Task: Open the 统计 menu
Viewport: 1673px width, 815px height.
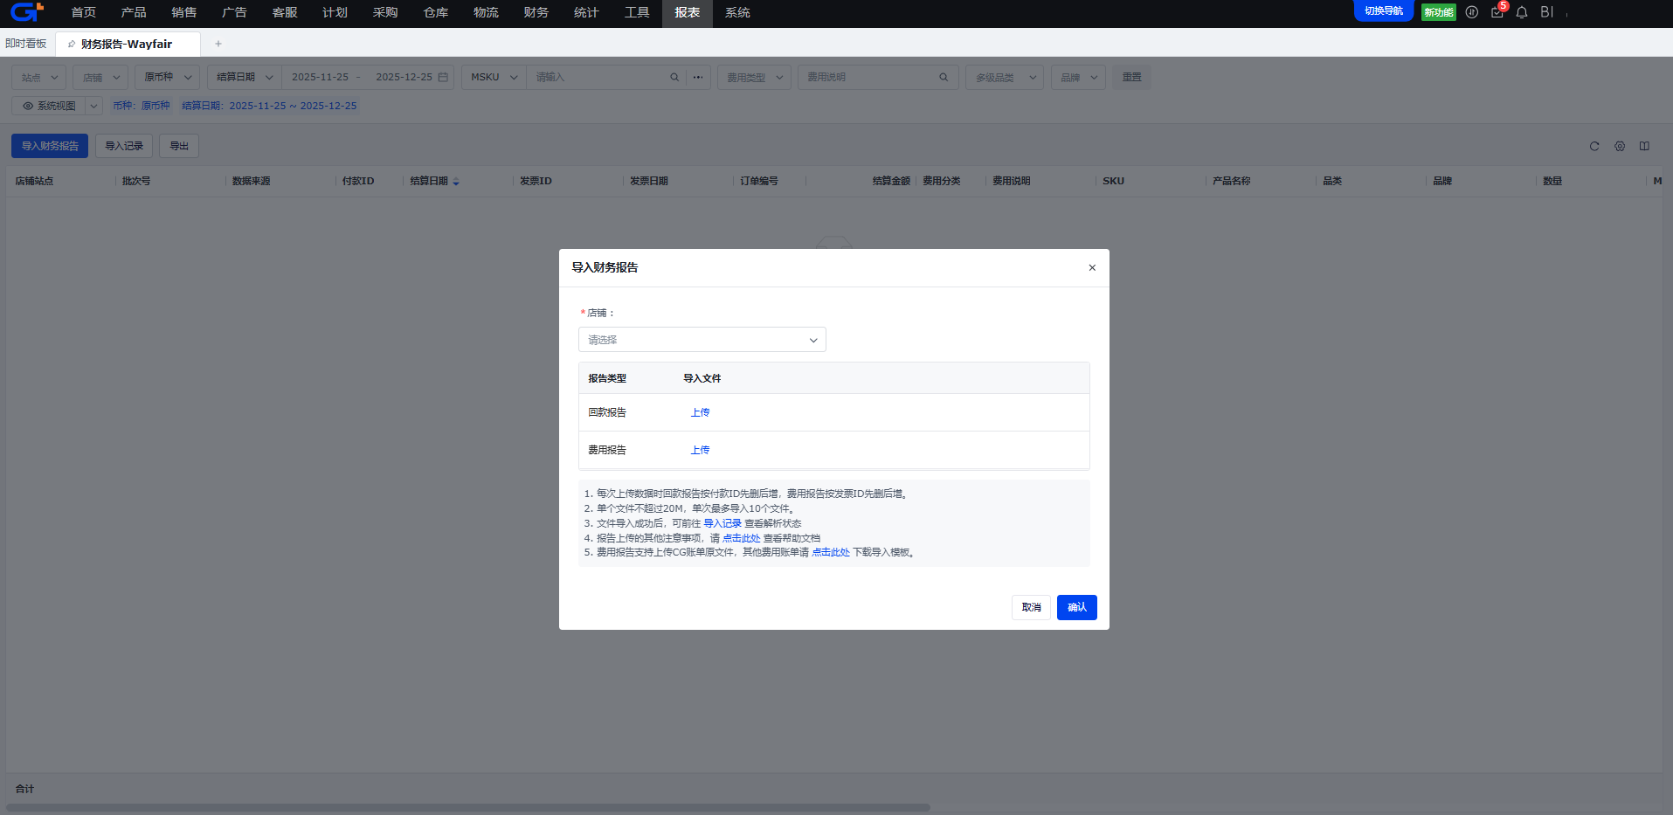Action: 586,12
